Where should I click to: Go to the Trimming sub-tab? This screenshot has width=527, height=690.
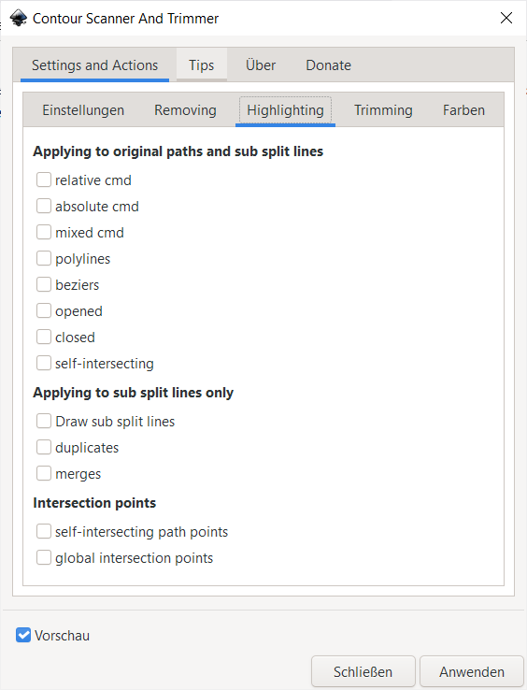[x=383, y=110]
